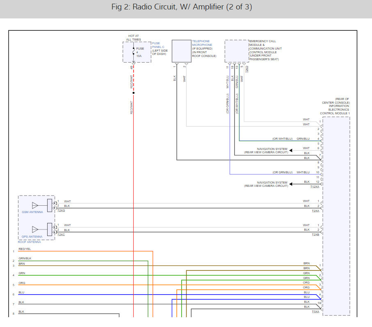Screen dimensions: 372x327
Task: Click the T5XA connector label
Action: [x=315, y=312]
